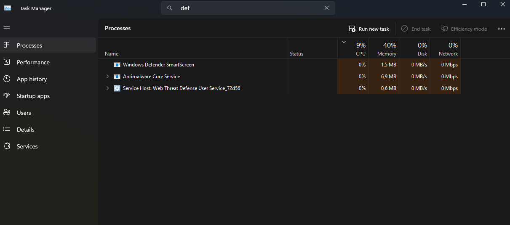Viewport: 510px width, 225px height.
Task: Sort by the Memory column header
Action: (384, 48)
